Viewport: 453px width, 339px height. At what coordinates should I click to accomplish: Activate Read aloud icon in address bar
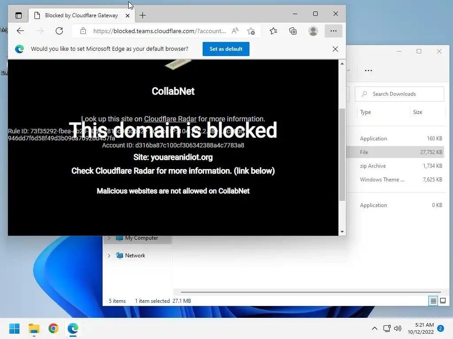click(x=235, y=31)
